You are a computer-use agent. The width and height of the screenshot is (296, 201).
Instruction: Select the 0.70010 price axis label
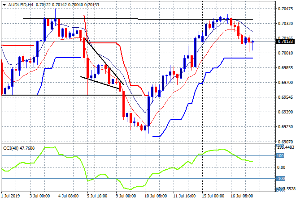coord(285,53)
